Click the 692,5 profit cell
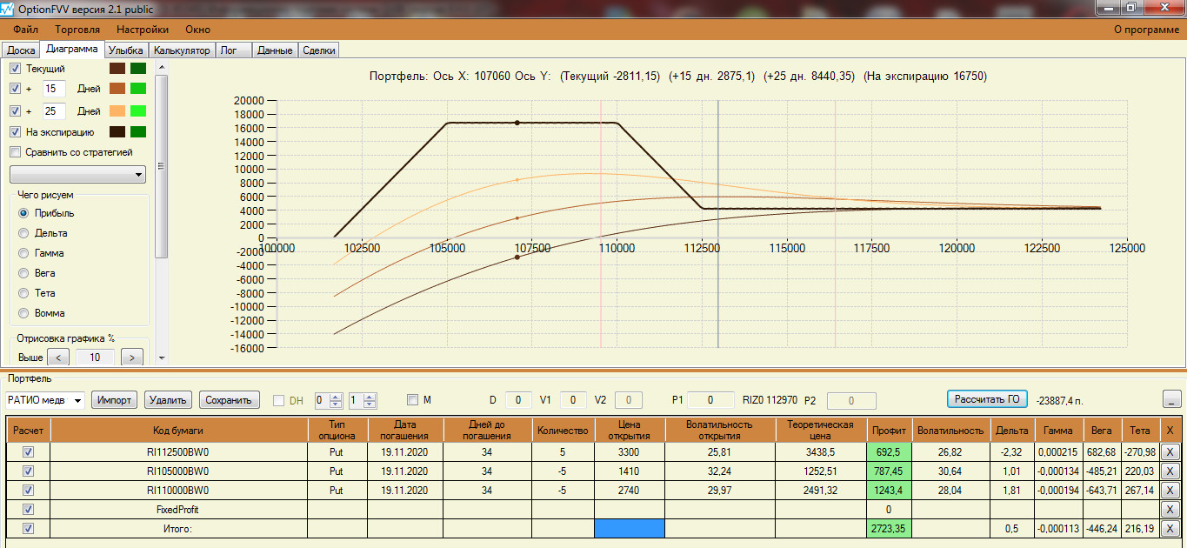Image resolution: width=1187 pixels, height=548 pixels. point(889,452)
